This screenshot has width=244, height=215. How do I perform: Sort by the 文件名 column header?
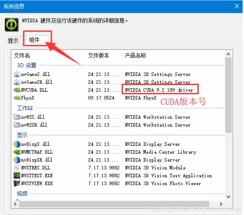(x=22, y=55)
